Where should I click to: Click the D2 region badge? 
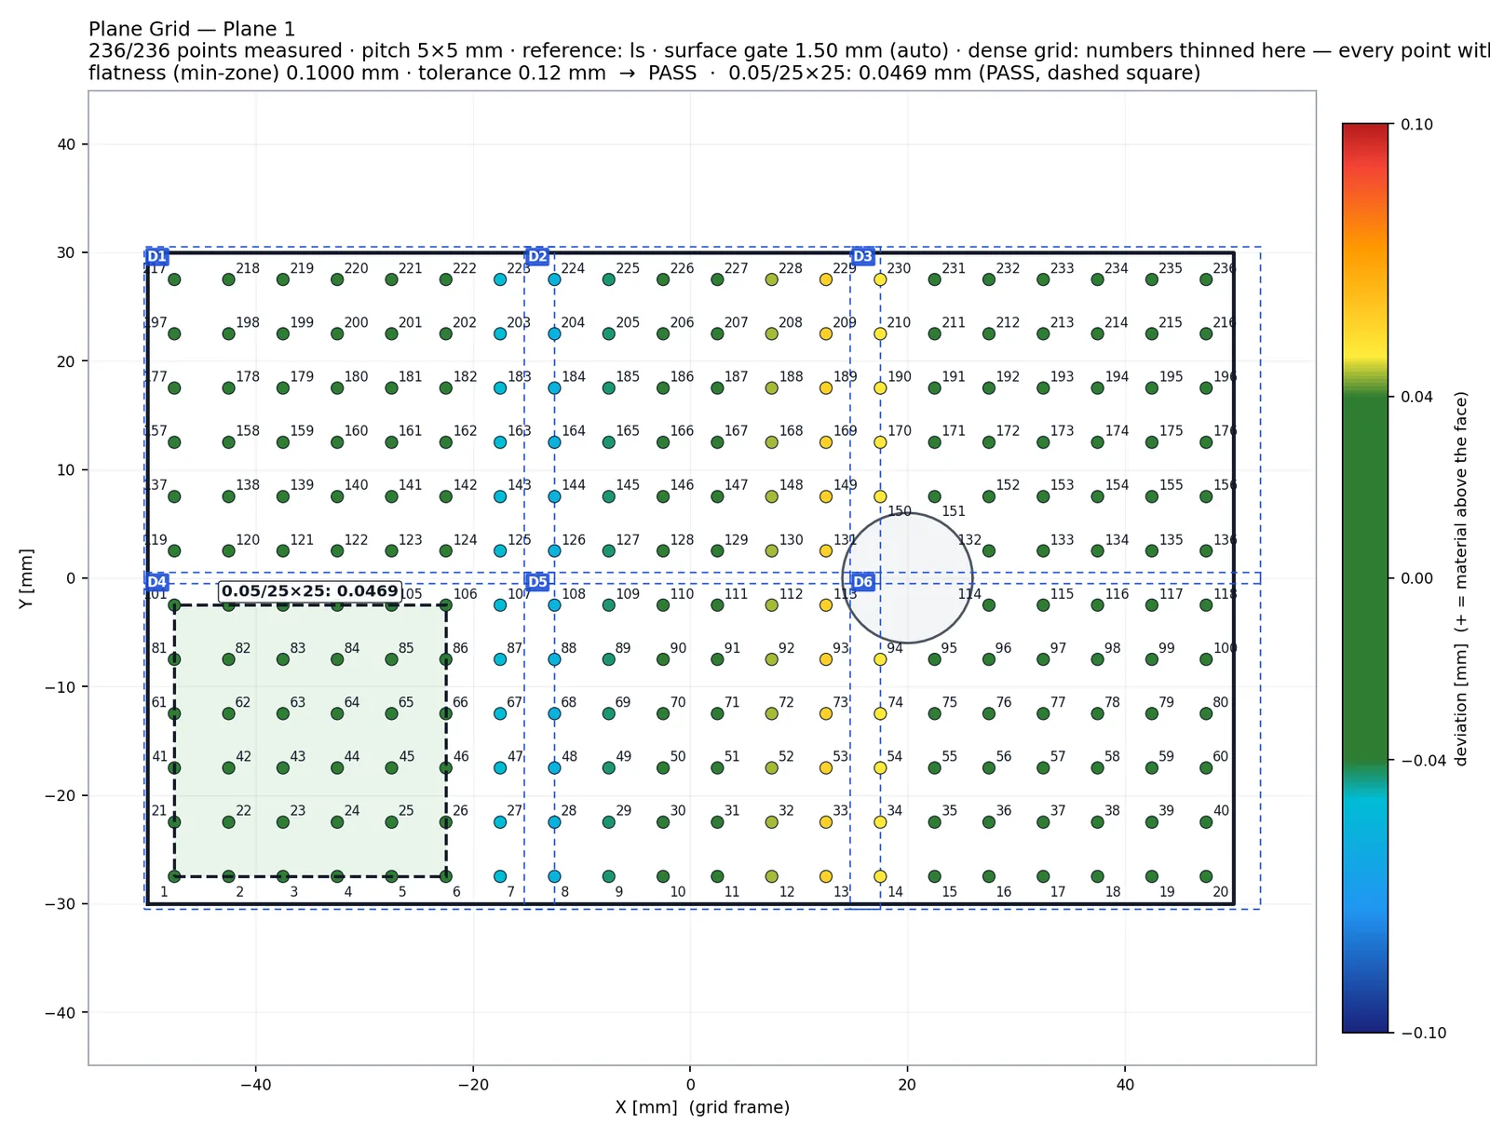coord(537,257)
